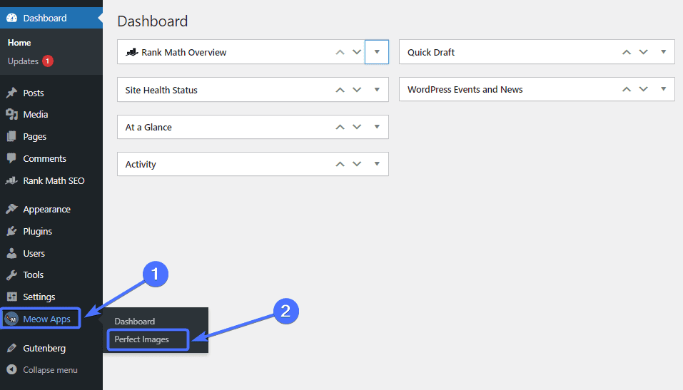Click the Dashboard page heading
Screen dimensions: 683x390
153,21
